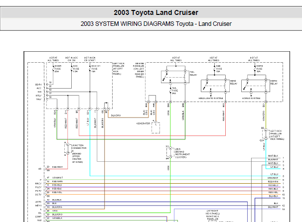This screenshot has width=302, height=222.
Task: Click the LSWP terminal label
Action: click(x=38, y=217)
